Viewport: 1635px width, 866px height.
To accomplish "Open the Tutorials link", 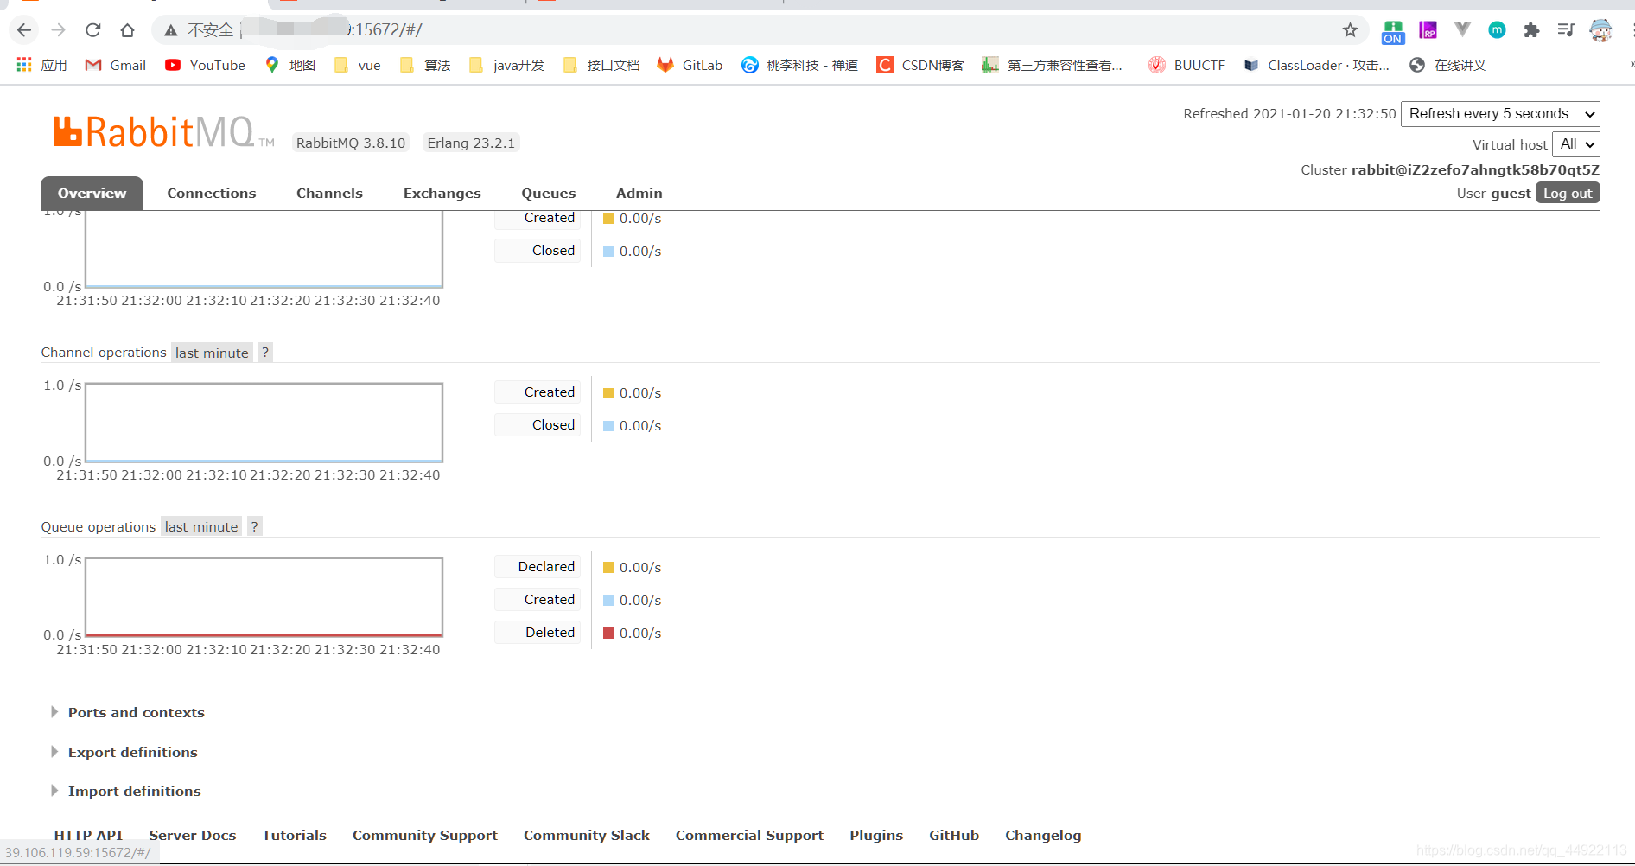I will 295,835.
